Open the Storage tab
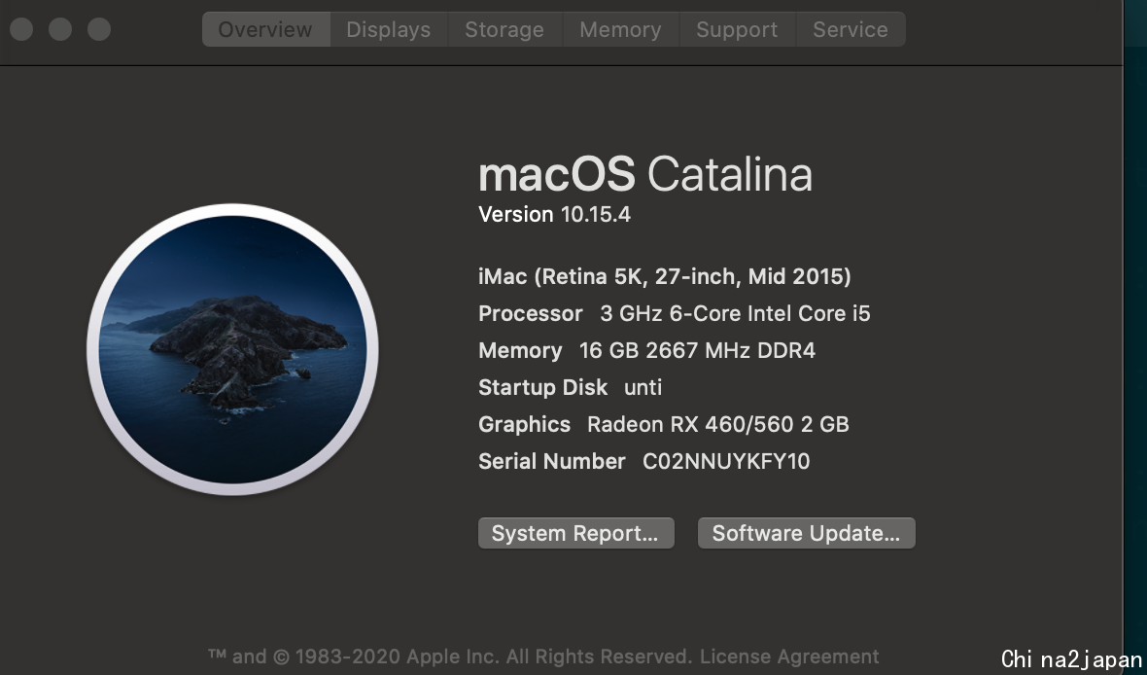The image size is (1147, 675). pyautogui.click(x=504, y=29)
